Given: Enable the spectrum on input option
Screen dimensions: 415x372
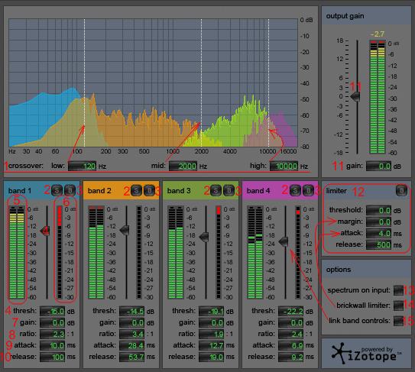Looking at the screenshot, I should point(398,290).
